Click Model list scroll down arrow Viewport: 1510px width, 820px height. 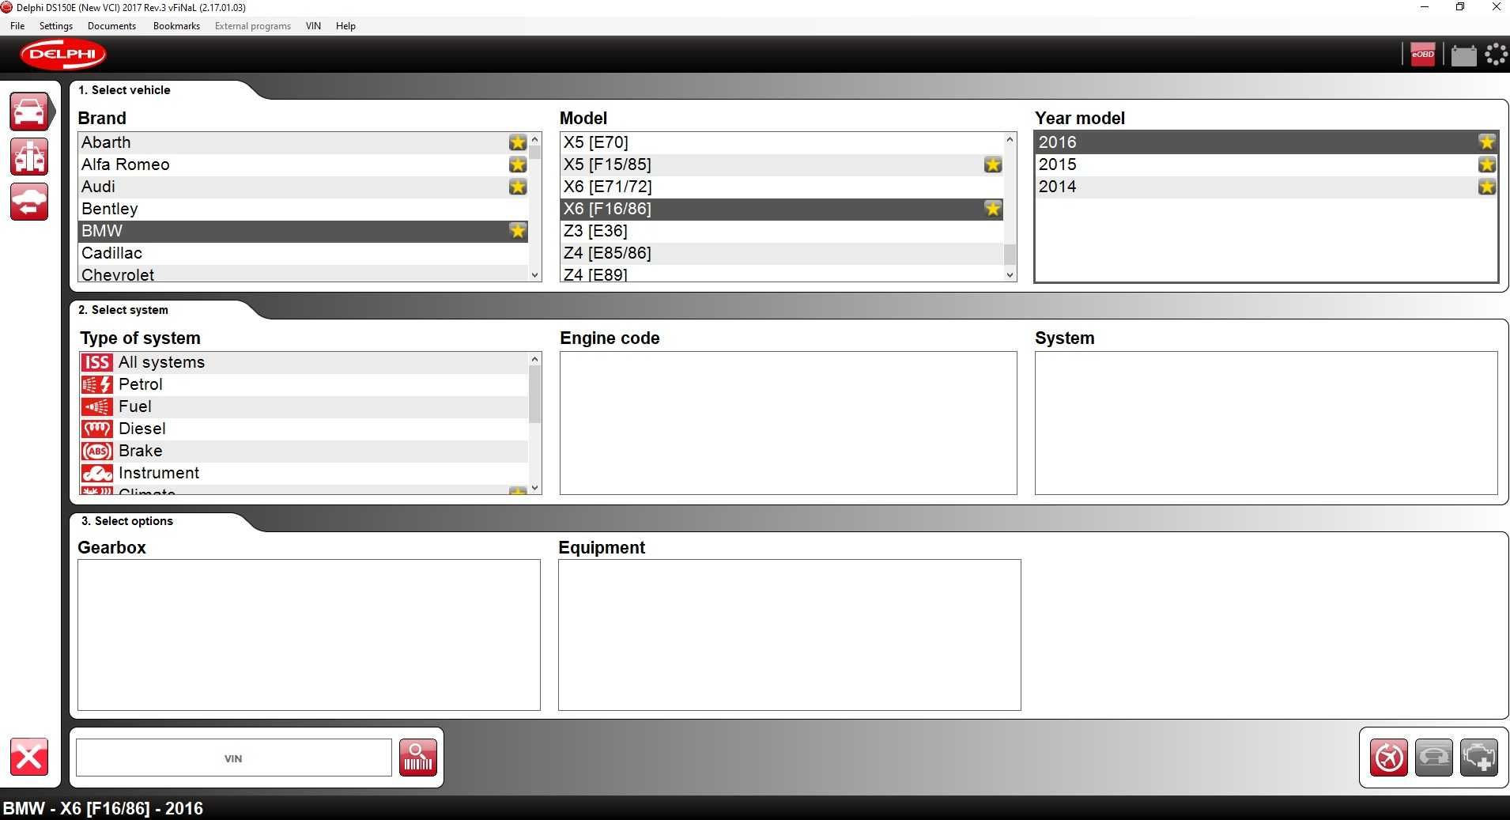point(1010,275)
